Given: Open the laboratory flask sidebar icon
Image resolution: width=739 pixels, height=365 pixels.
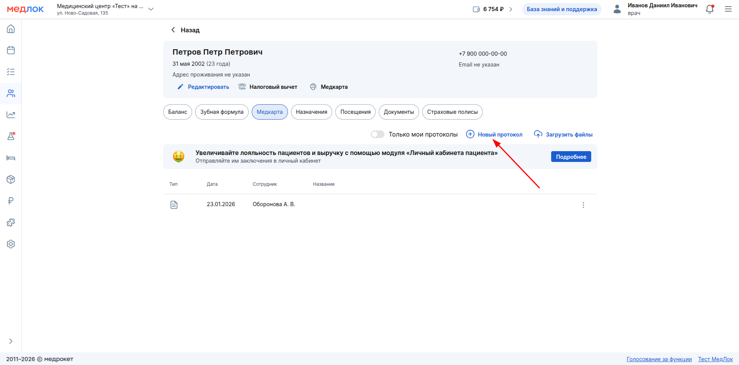Looking at the screenshot, I should click(x=11, y=136).
